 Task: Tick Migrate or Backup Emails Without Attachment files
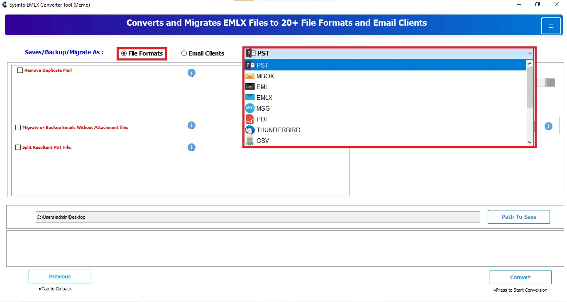(18, 128)
